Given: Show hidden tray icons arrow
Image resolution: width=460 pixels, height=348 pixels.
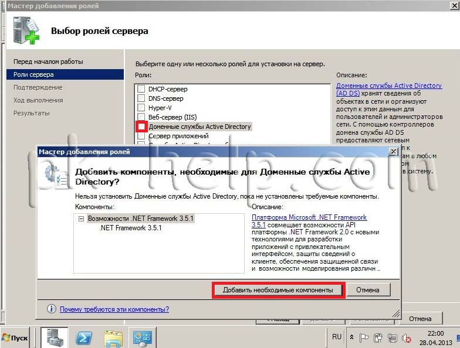Looking at the screenshot, I should click(351, 337).
